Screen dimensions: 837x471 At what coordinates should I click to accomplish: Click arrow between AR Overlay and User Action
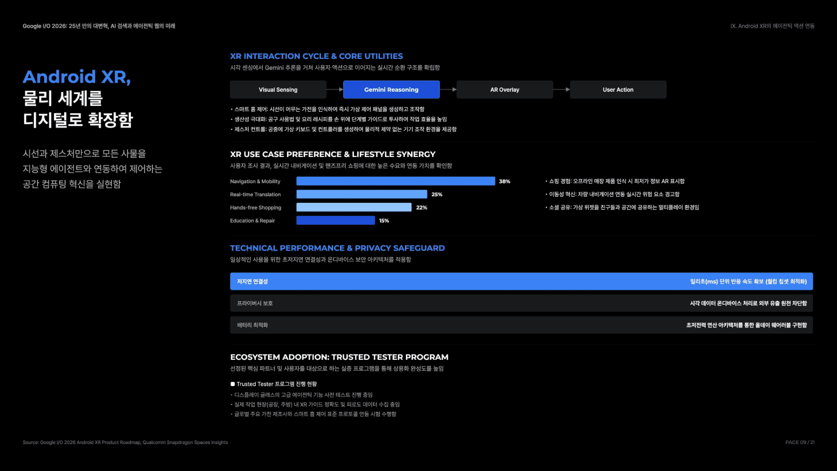click(561, 89)
